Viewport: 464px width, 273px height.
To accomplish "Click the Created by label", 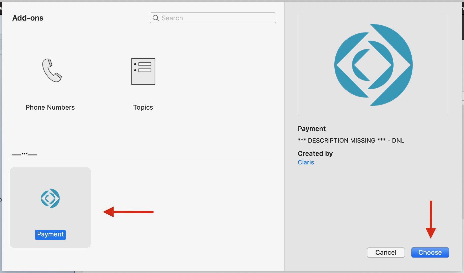I will [315, 153].
